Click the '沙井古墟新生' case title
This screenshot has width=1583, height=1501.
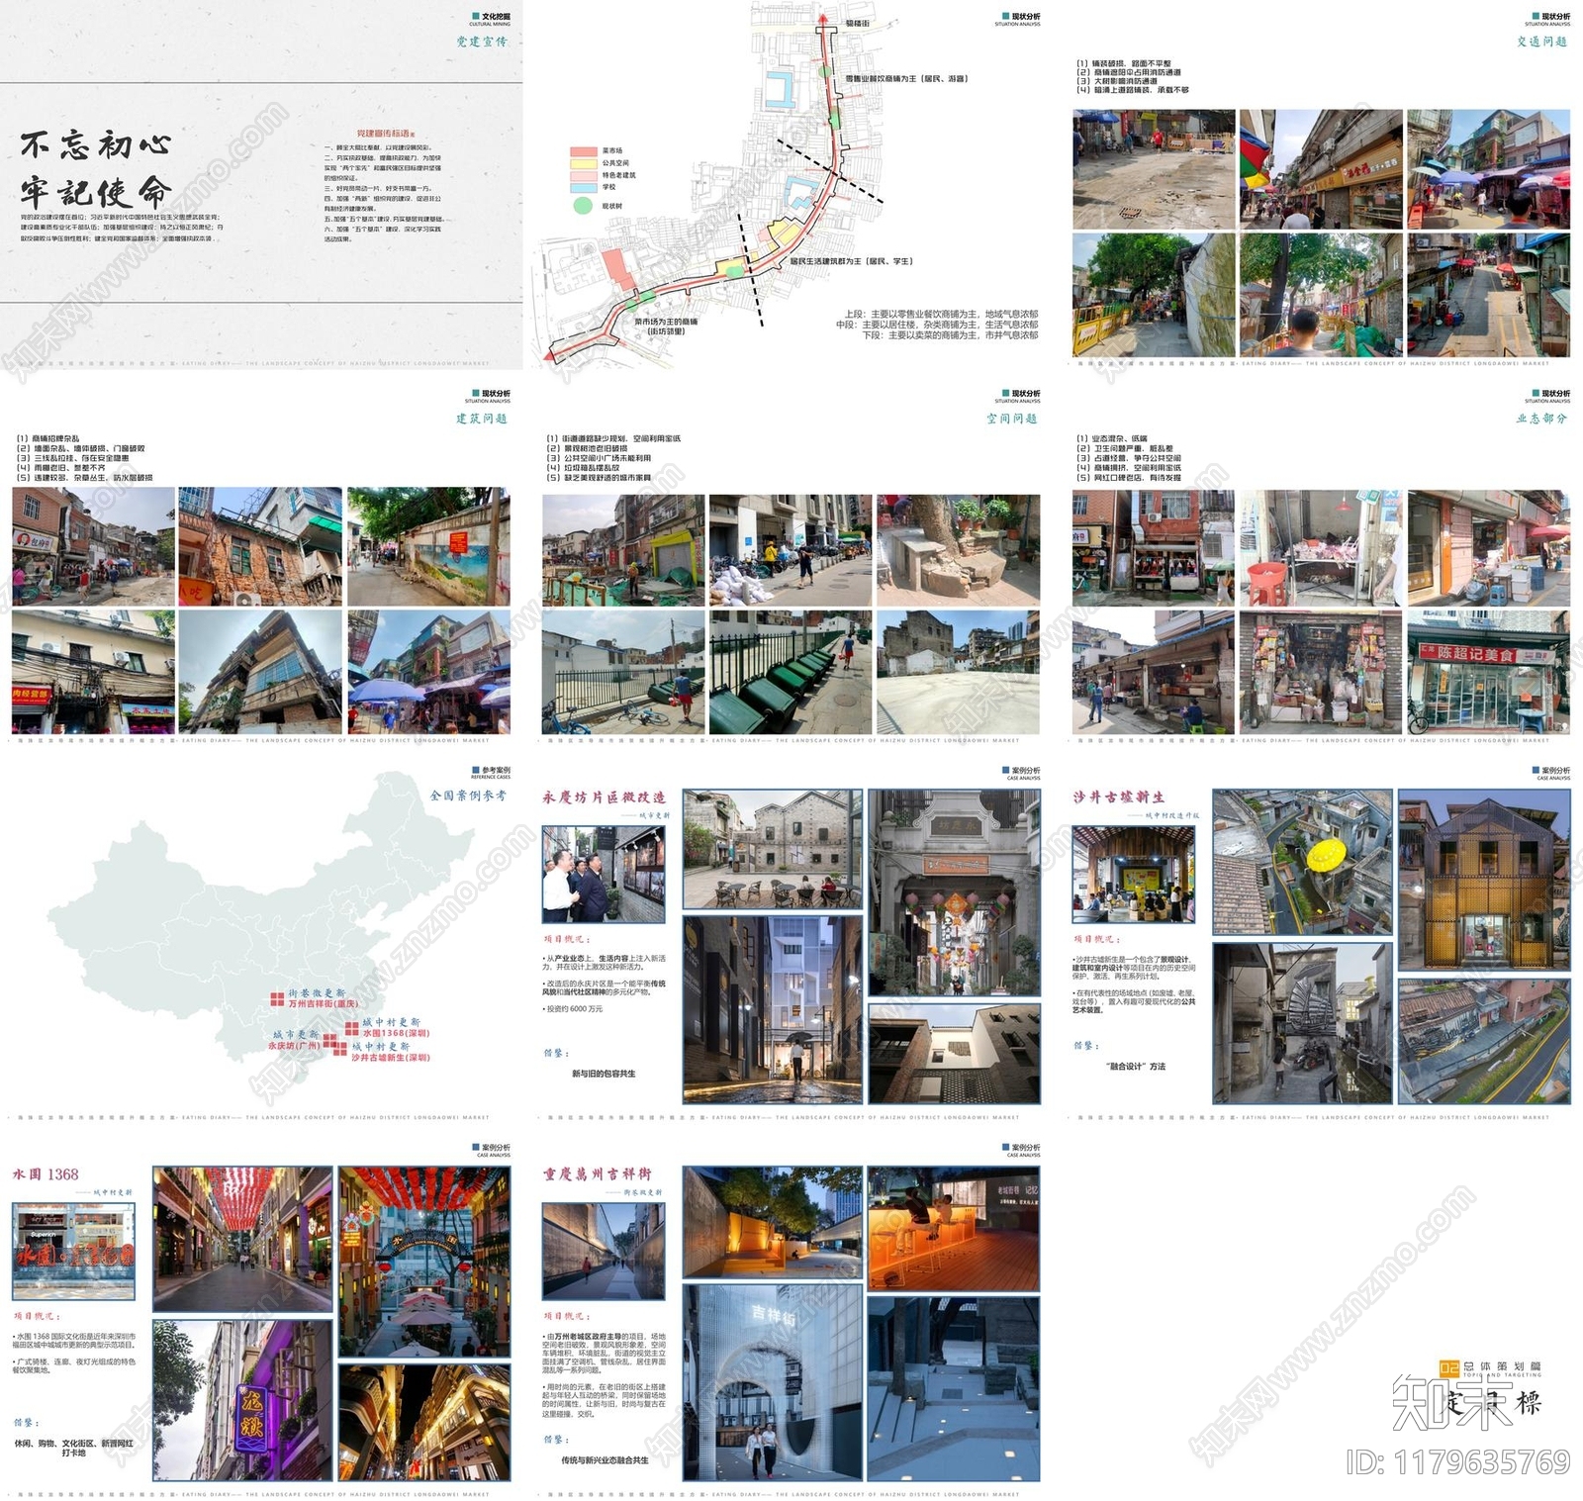(1119, 797)
